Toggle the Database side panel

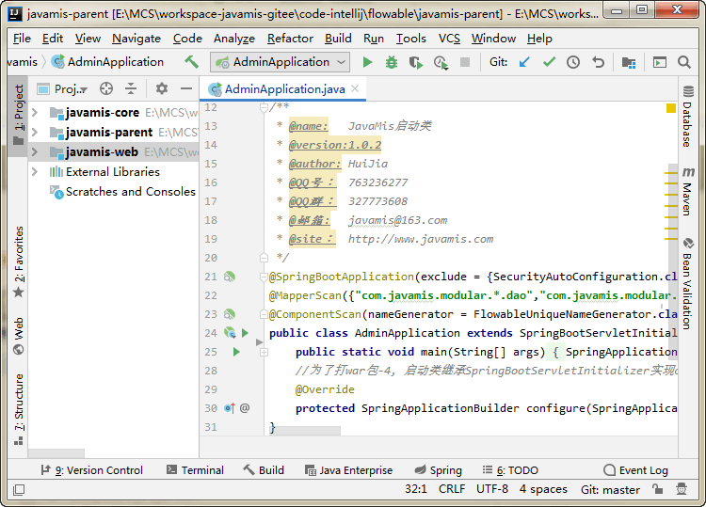click(687, 116)
